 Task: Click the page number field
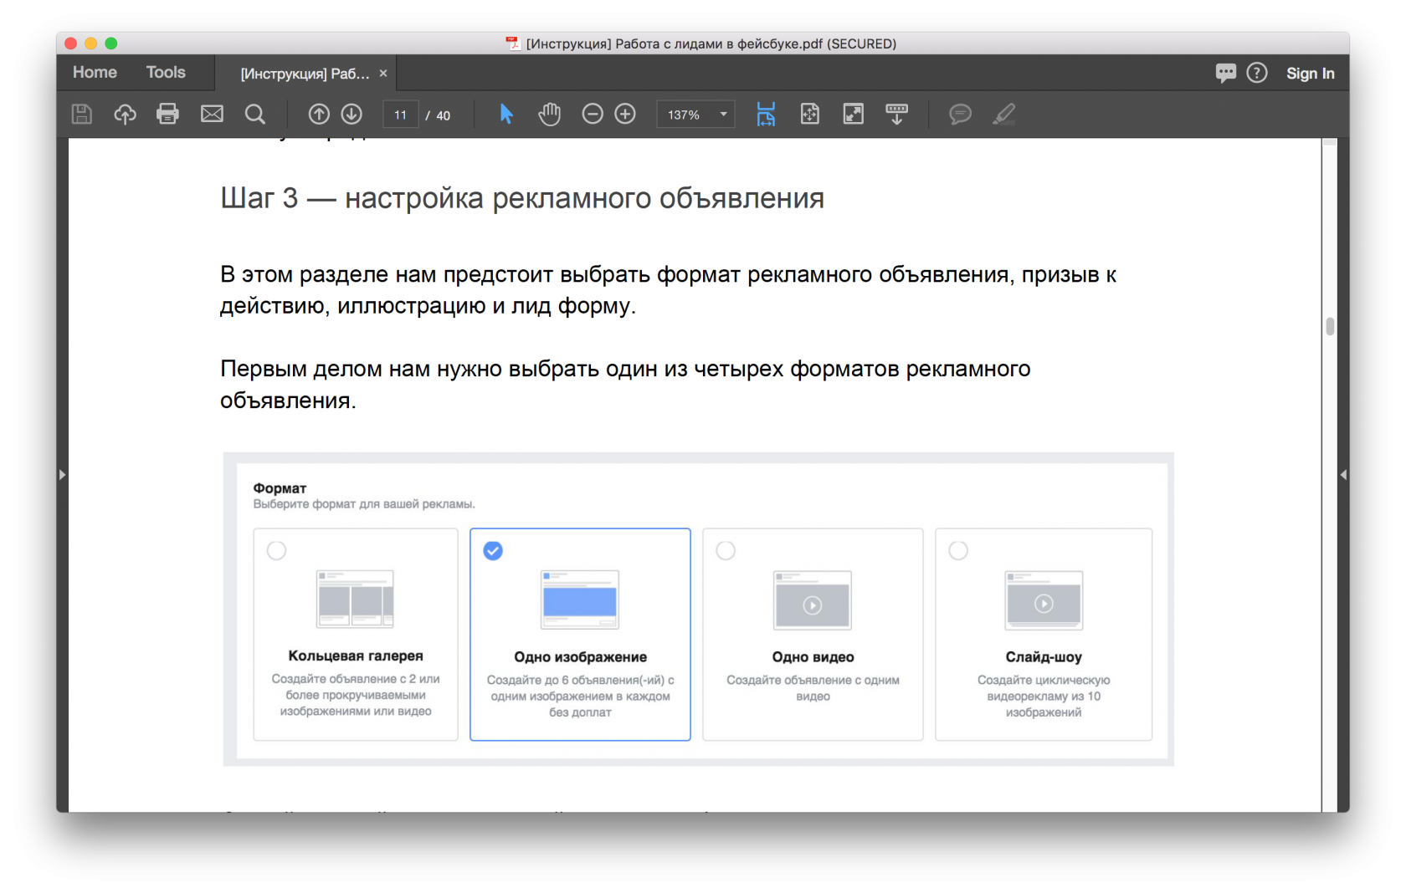coord(401,115)
